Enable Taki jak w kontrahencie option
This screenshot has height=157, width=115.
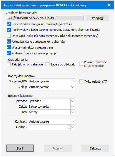[x=9, y=64]
